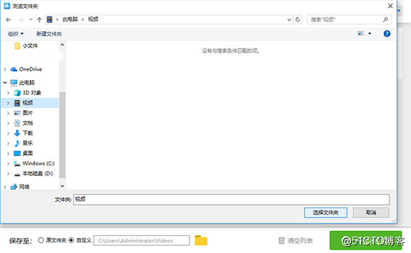This screenshot has height=253, width=411.
Task: Refresh the current folder view
Action: click(x=298, y=20)
